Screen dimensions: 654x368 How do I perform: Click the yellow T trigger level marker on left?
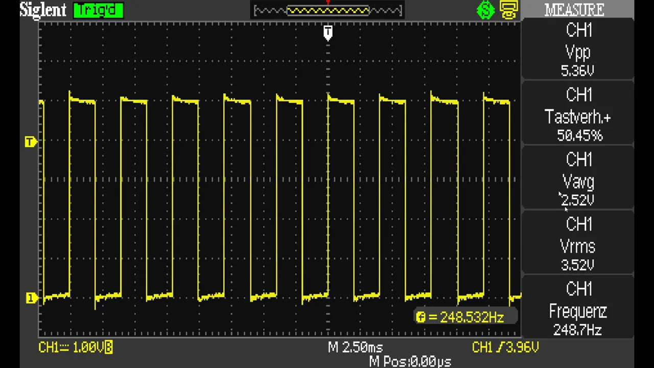coord(31,142)
